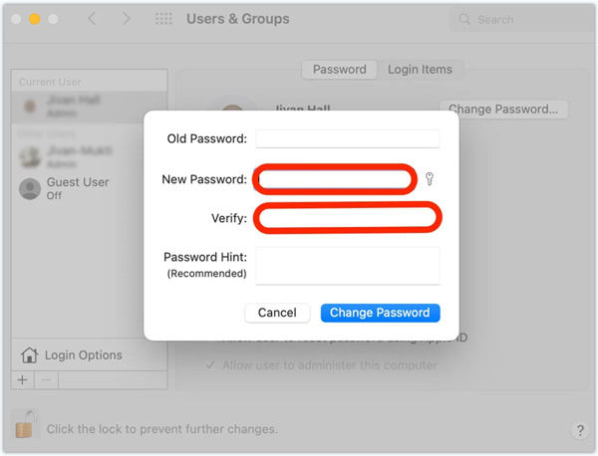Focus the New Password field
The height and width of the screenshot is (456, 598).
click(335, 179)
